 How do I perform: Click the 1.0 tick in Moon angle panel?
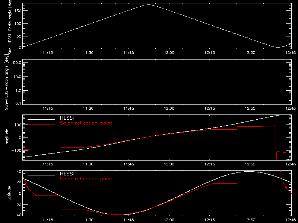click(18, 91)
